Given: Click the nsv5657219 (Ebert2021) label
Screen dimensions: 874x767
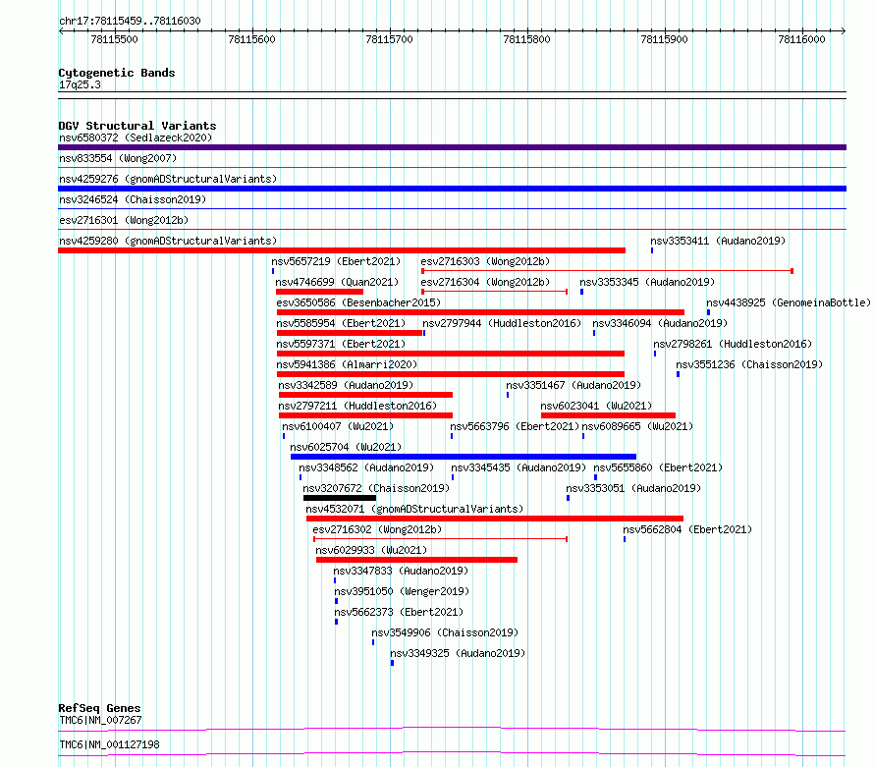Looking at the screenshot, I should click(336, 261).
